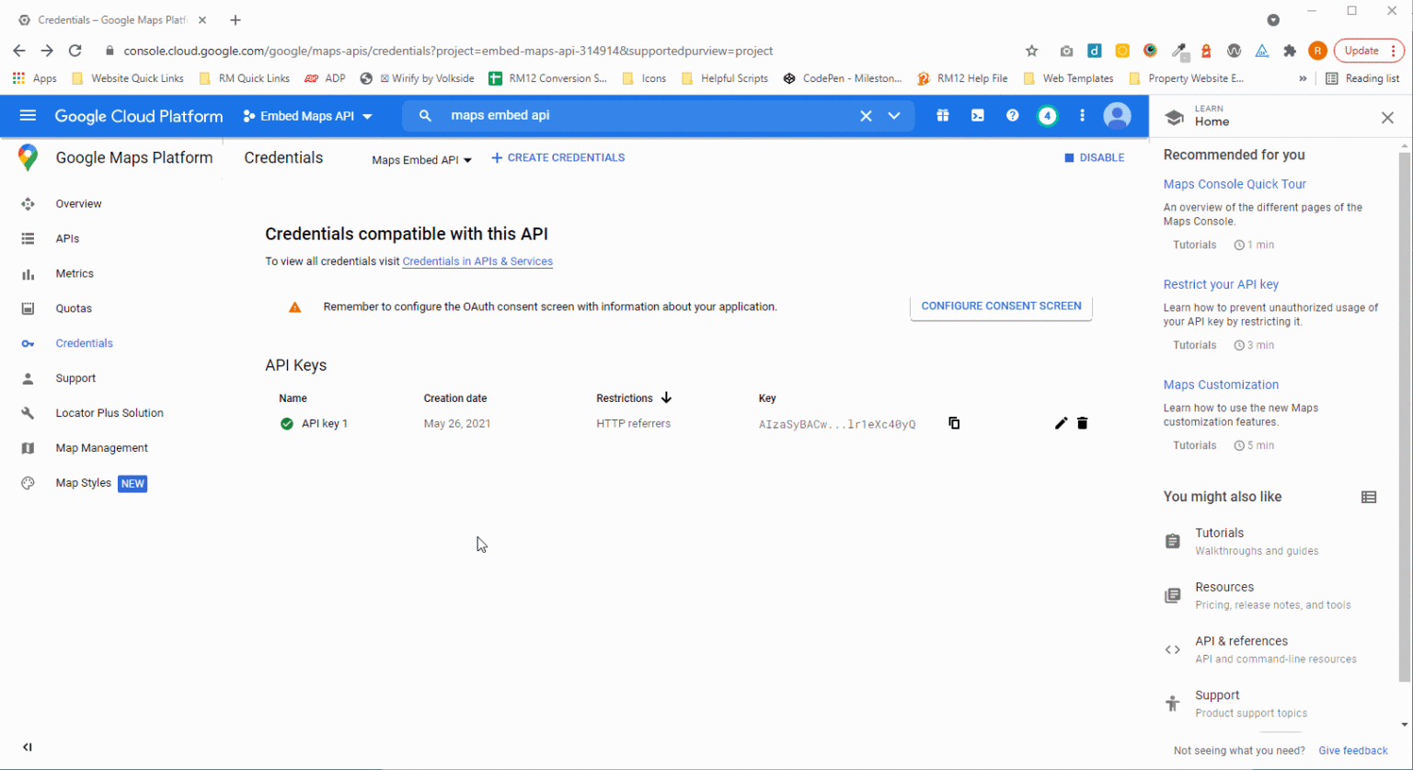Click the Google Cloud Platform title
The image size is (1413, 770).
139,116
